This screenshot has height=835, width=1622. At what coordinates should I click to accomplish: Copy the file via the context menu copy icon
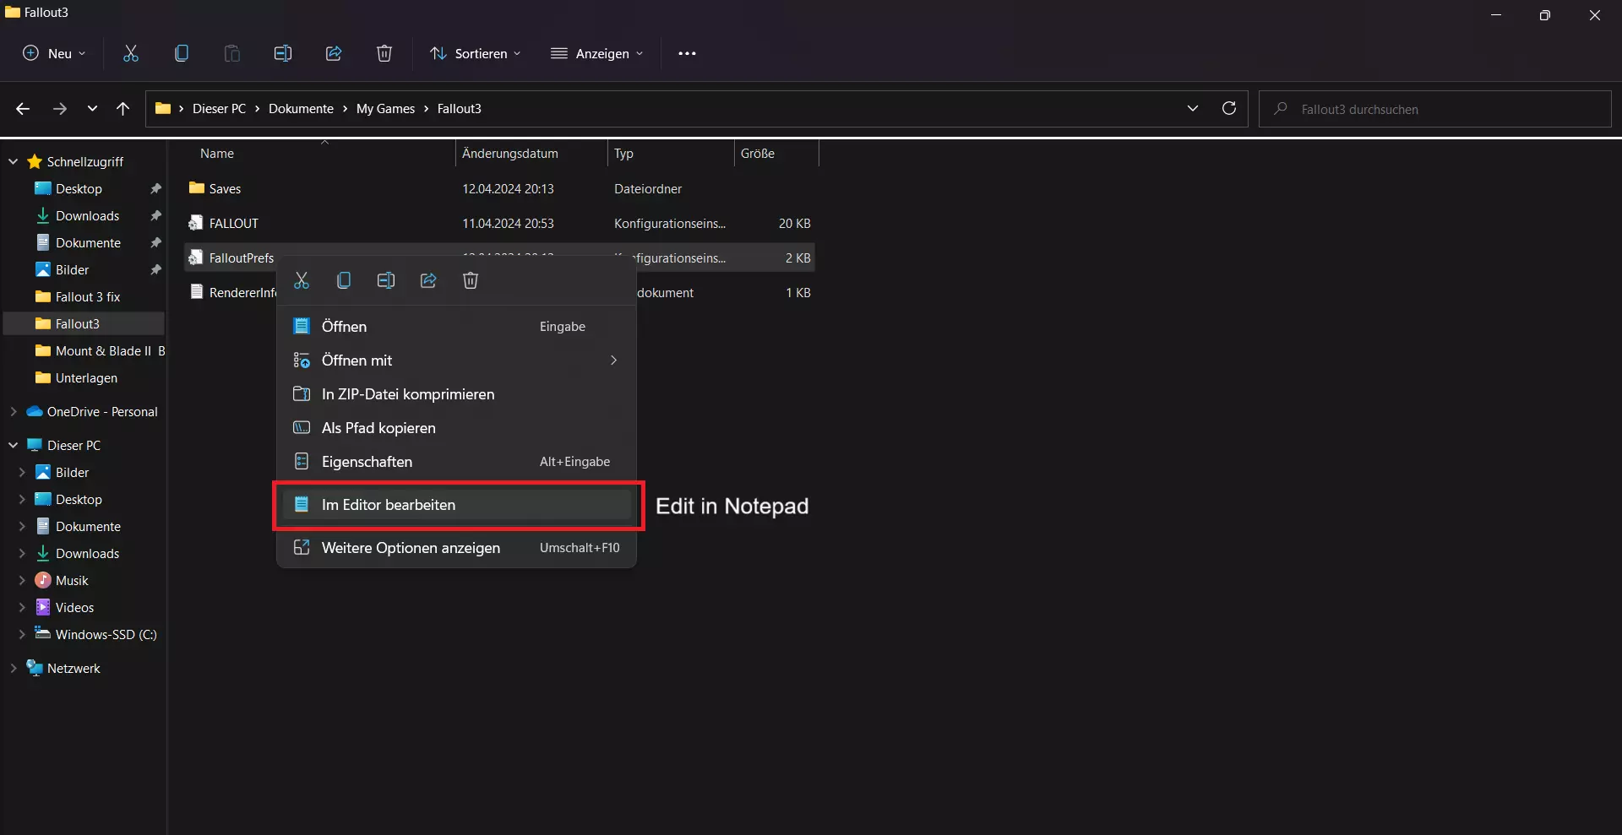(344, 280)
